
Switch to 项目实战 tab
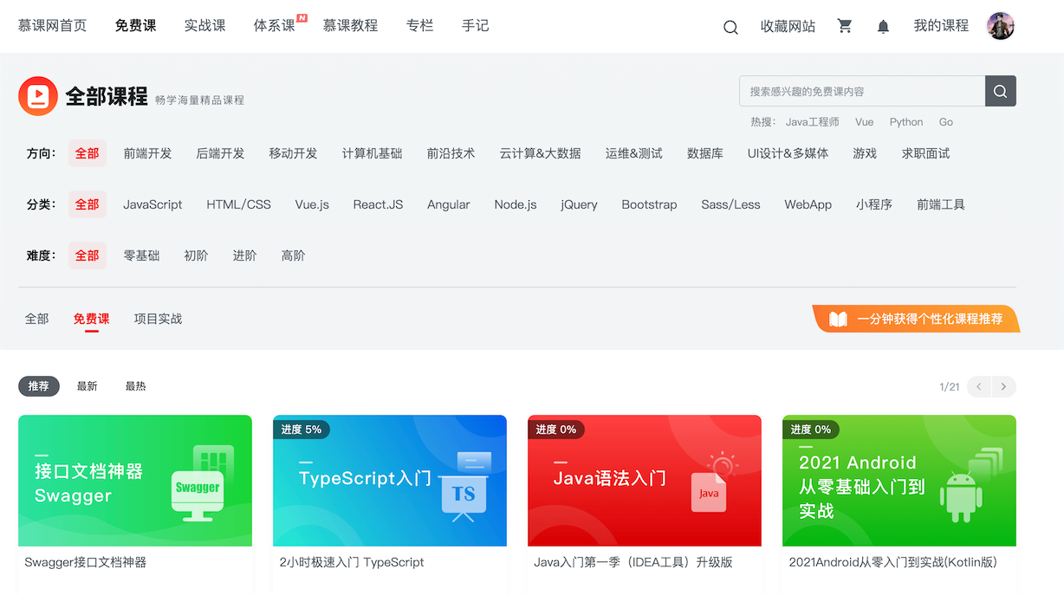coord(159,319)
